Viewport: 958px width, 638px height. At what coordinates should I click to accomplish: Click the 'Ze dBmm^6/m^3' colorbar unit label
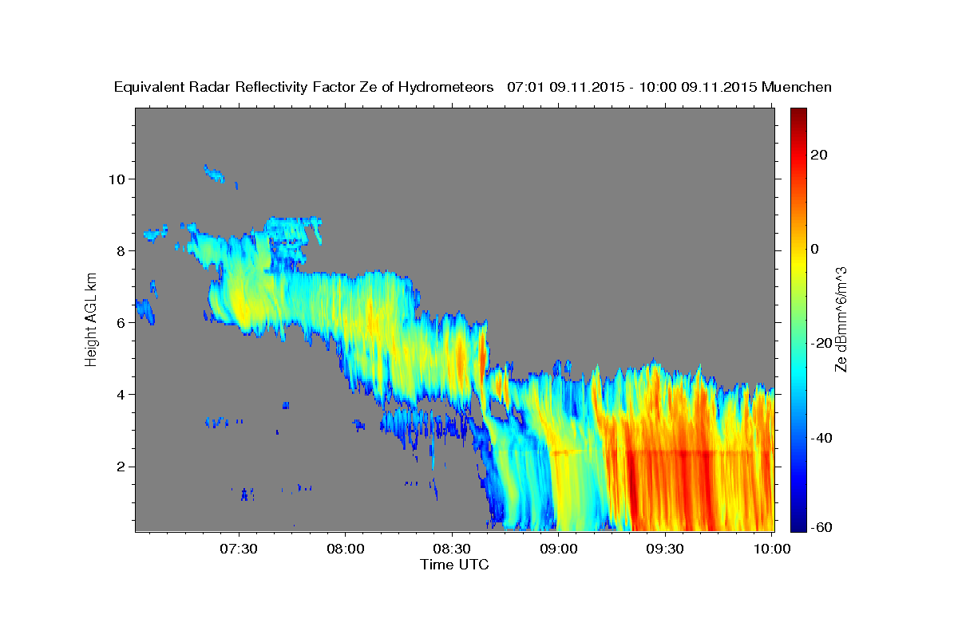841,319
